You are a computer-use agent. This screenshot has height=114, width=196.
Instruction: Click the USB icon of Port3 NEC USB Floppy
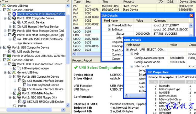pyautogui.click(x=19, y=97)
